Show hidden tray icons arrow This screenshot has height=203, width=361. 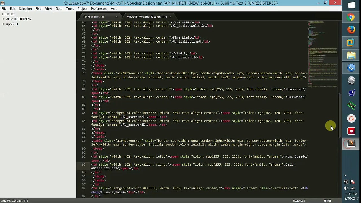pyautogui.click(x=345, y=175)
